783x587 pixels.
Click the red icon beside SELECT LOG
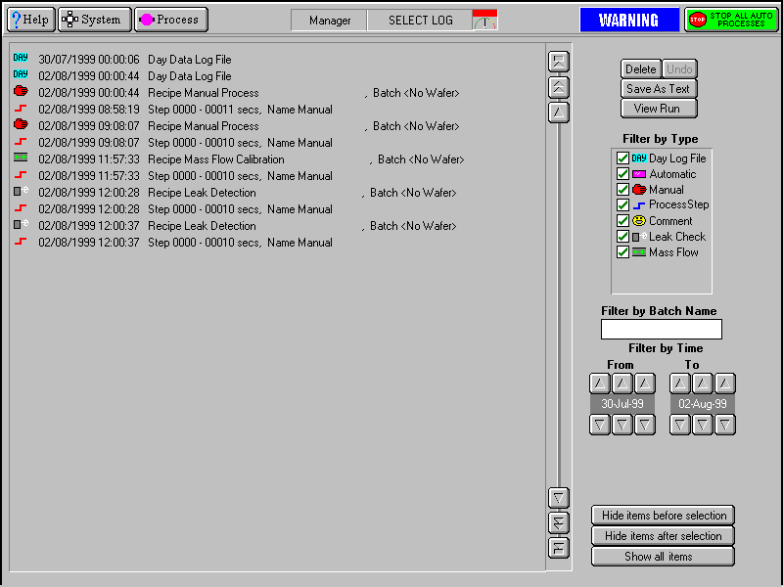tap(484, 20)
